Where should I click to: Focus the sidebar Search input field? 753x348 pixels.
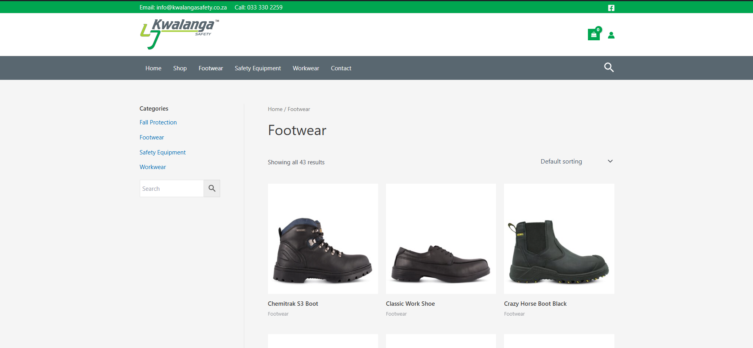pos(171,188)
